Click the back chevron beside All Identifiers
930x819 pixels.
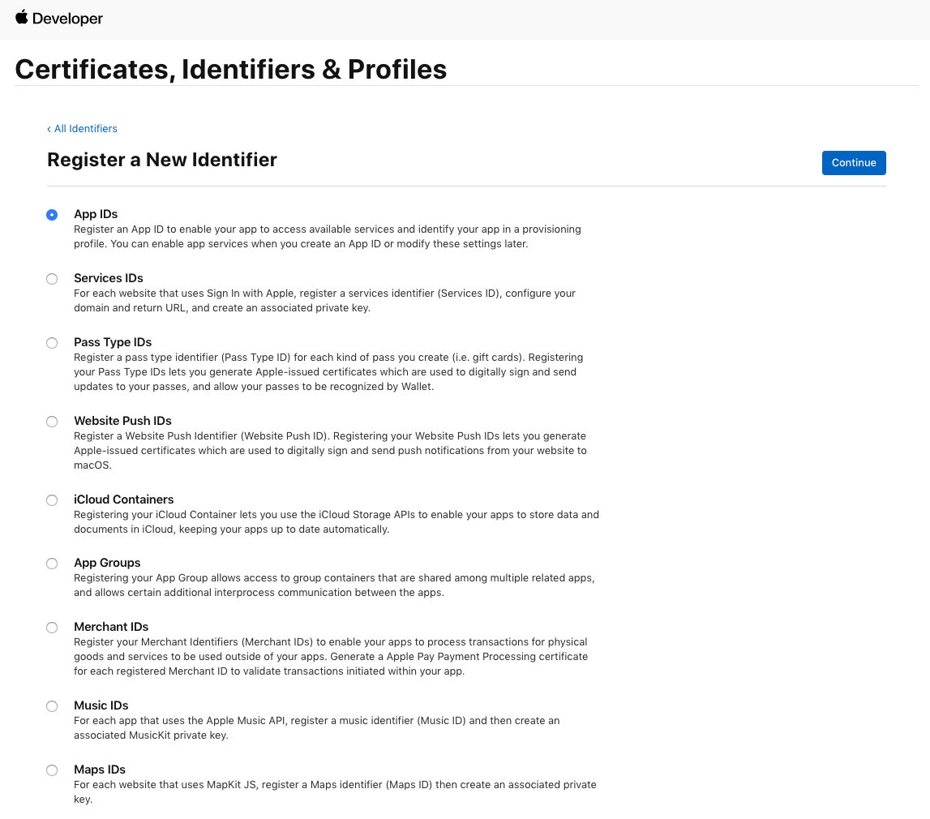[x=49, y=129]
